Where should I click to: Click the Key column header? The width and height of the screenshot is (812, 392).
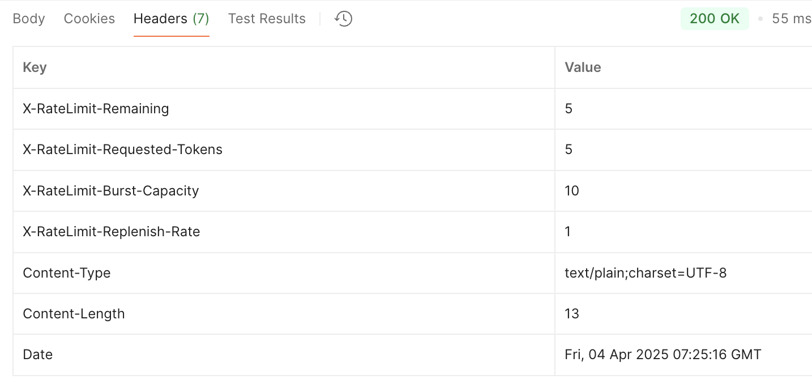[x=35, y=67]
